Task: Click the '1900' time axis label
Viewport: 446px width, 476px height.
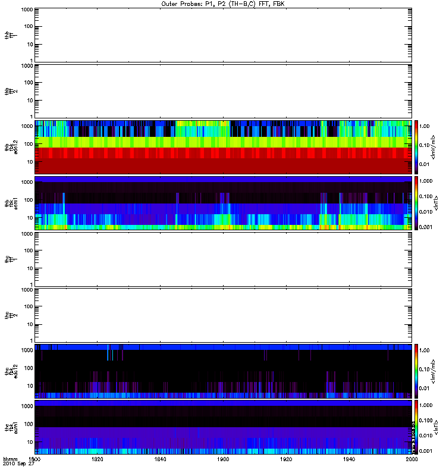Action: pyautogui.click(x=223, y=459)
